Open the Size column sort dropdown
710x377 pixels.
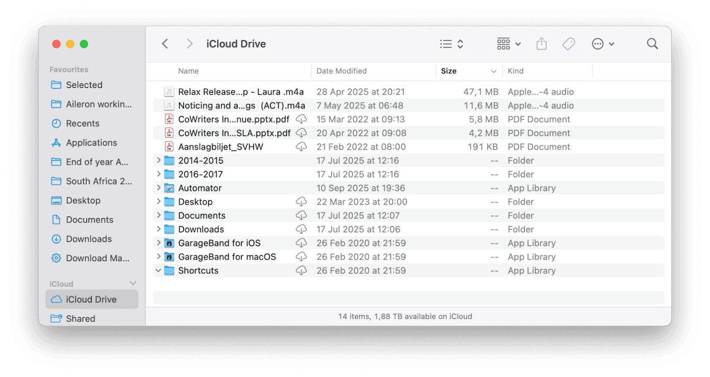[x=493, y=71]
